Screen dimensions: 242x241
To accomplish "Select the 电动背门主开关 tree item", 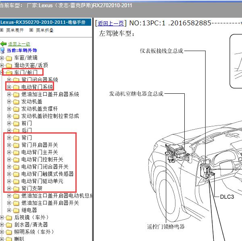I will click(40, 152).
